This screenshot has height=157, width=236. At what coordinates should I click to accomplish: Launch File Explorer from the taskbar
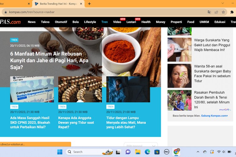coord(137,152)
